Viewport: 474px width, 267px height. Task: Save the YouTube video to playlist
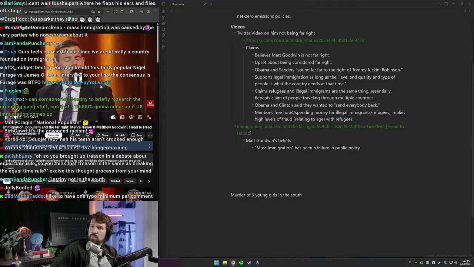(137, 135)
